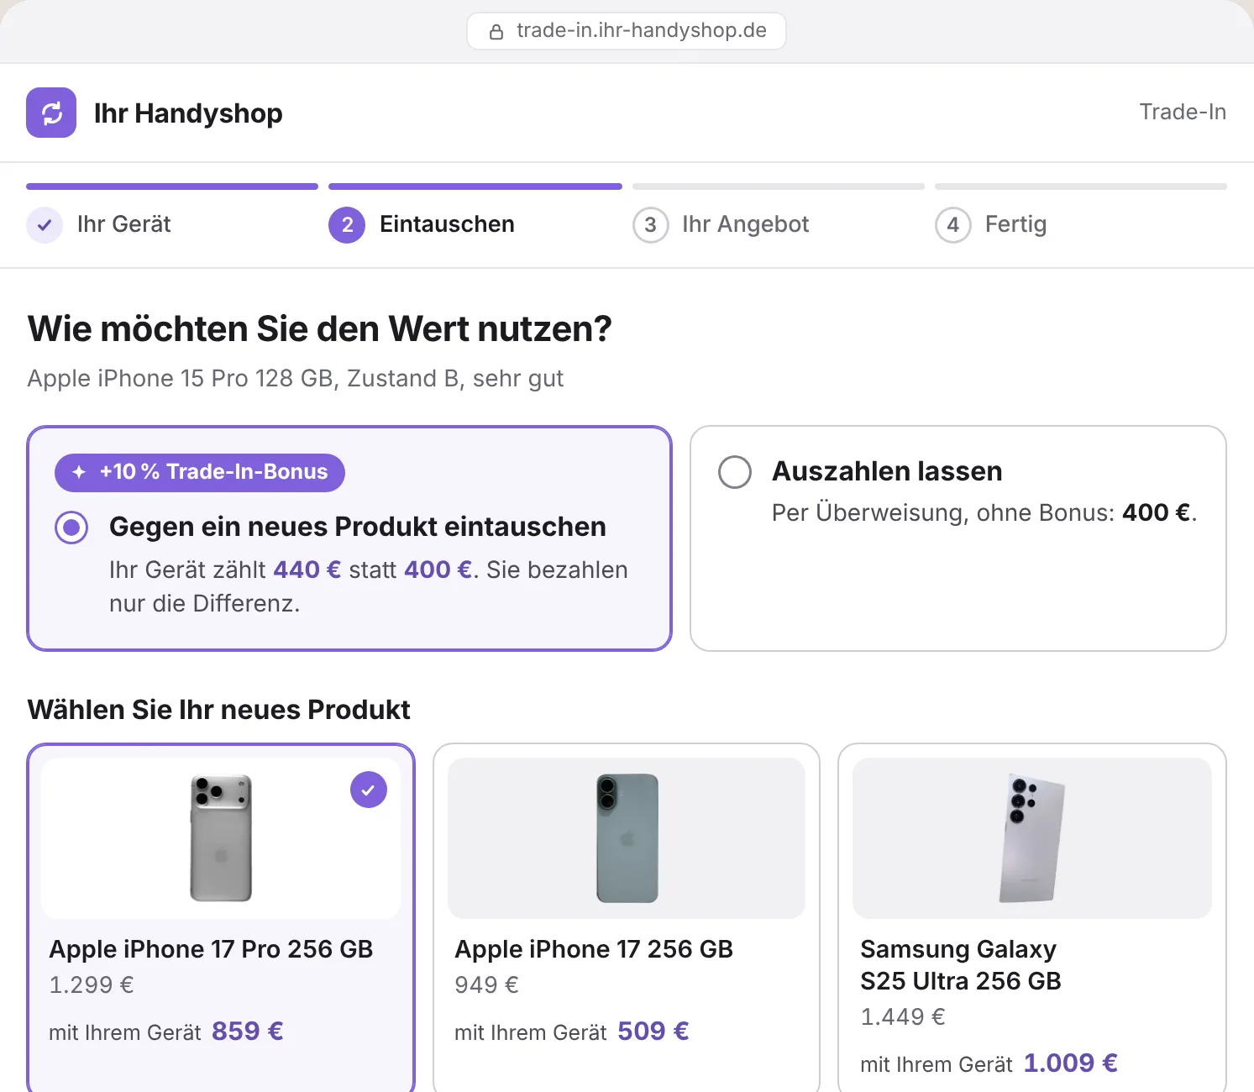This screenshot has height=1092, width=1254.
Task: Open the Ihr Gerät step
Action: 99,224
